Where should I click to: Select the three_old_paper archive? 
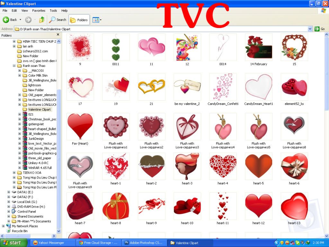click(40, 158)
